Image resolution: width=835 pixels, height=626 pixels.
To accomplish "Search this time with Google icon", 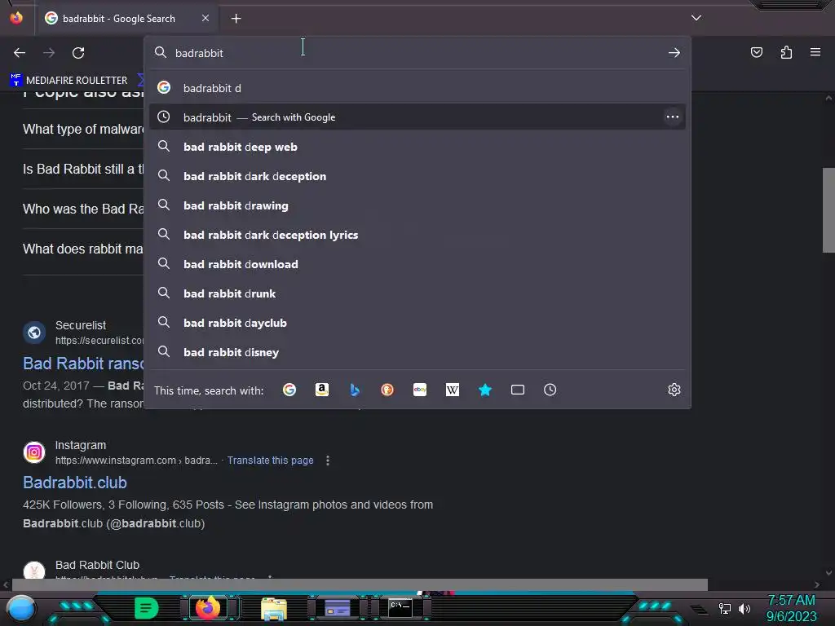I will (x=289, y=390).
